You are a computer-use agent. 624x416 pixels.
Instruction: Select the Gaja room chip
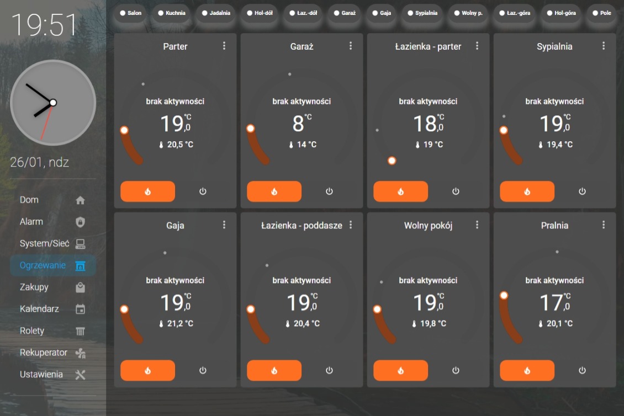coord(382,13)
